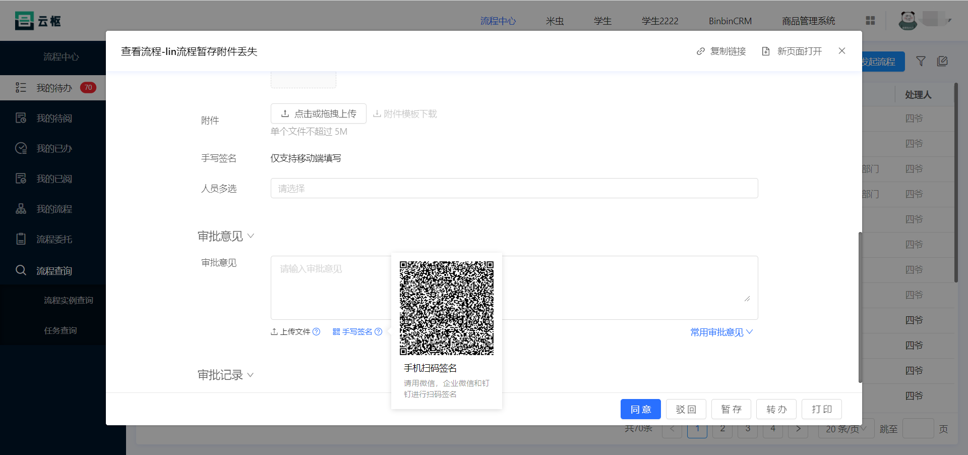Click the 审批意见 text area
Screen dimensions: 968x455
(x=514, y=288)
